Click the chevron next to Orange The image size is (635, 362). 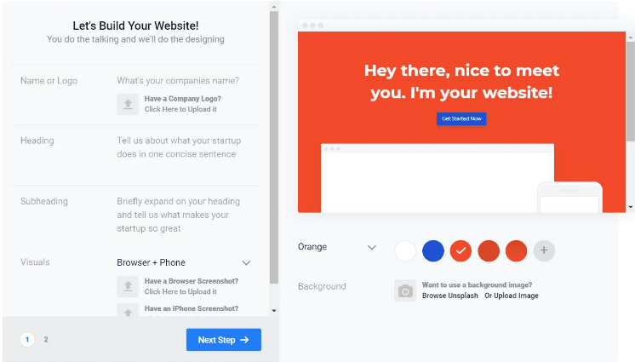[372, 247]
